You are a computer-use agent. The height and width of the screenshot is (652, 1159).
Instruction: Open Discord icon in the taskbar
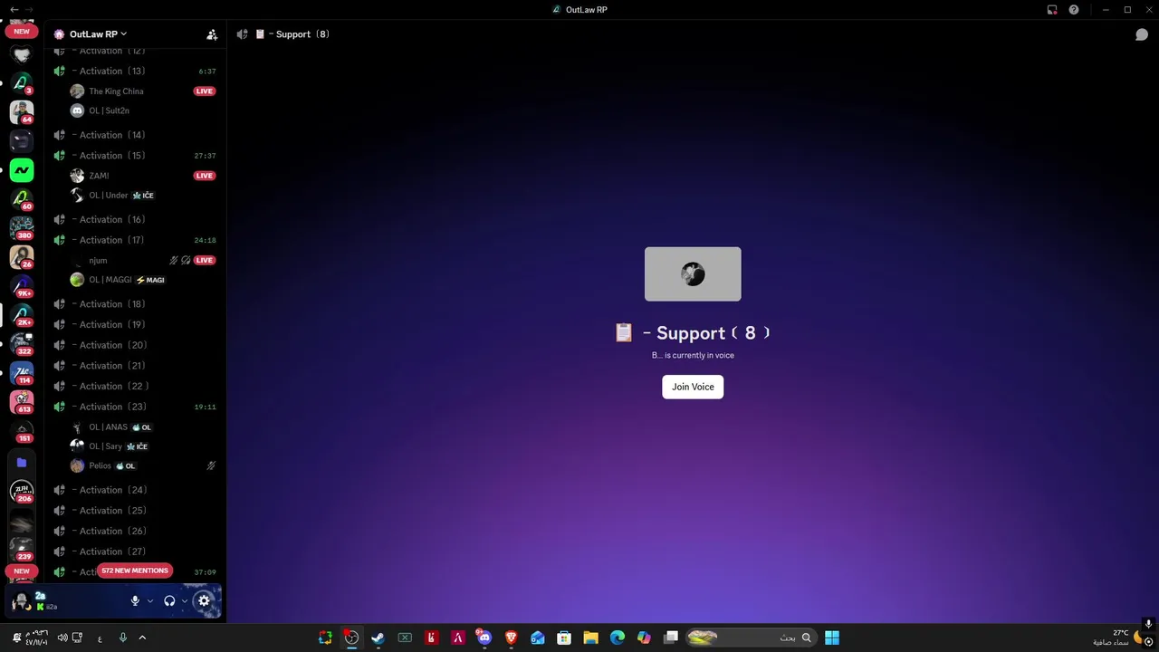[x=484, y=638]
